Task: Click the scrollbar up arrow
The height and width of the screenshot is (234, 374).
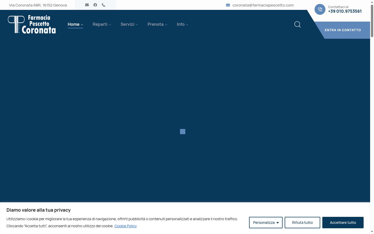Action: click(x=372, y=2)
